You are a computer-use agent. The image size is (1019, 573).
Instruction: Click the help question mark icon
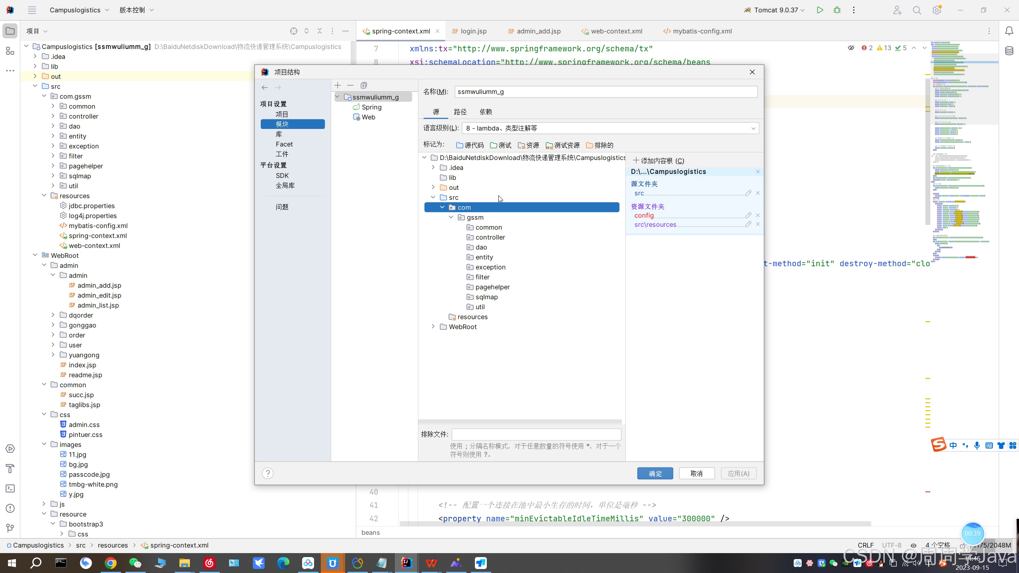pos(267,473)
